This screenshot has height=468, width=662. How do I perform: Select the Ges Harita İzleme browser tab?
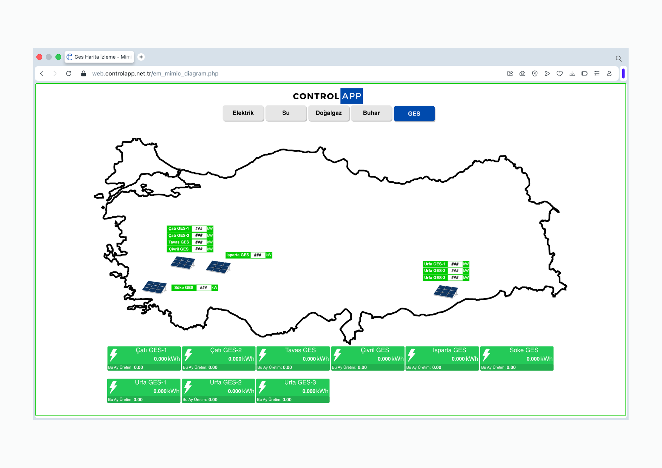click(x=99, y=57)
